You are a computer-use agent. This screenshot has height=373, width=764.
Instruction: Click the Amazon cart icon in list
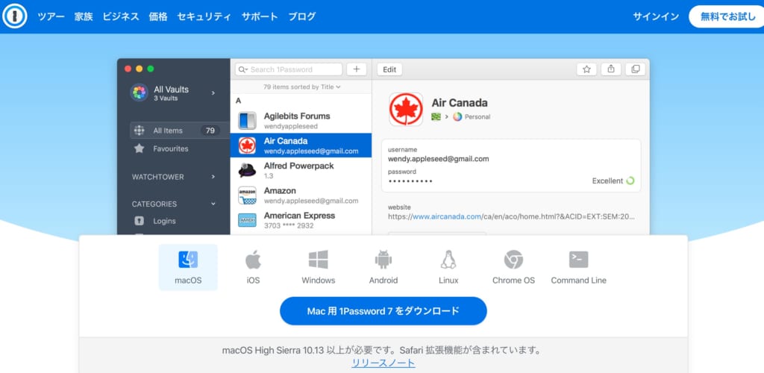(247, 195)
